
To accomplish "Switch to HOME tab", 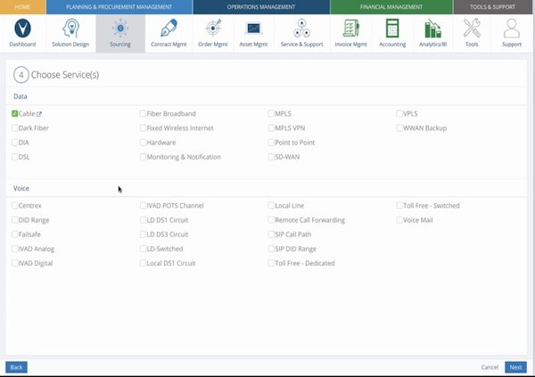I will [x=22, y=7].
